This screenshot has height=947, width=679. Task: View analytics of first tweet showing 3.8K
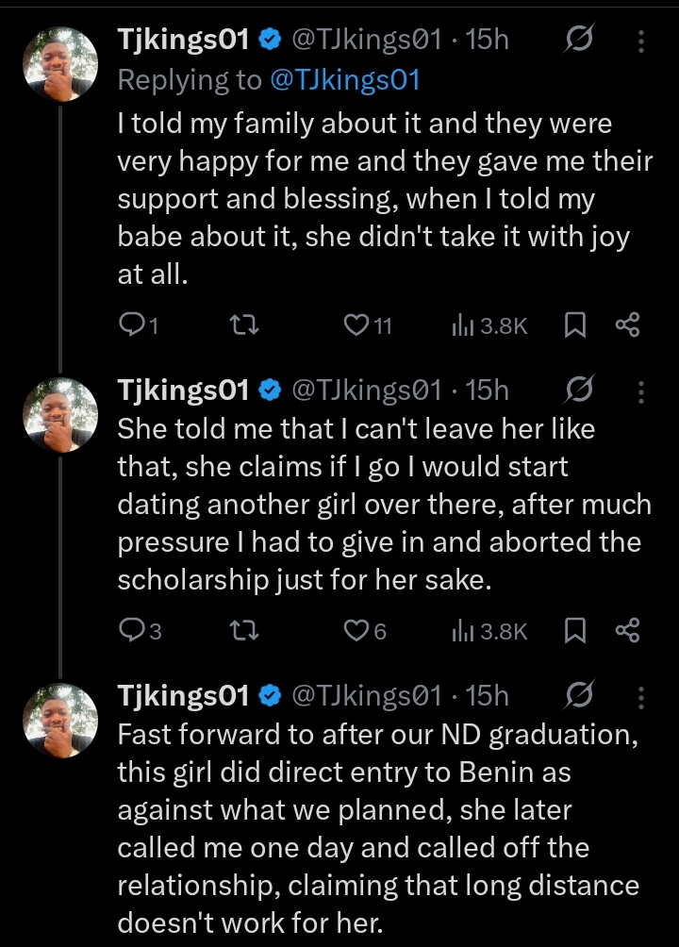click(489, 325)
